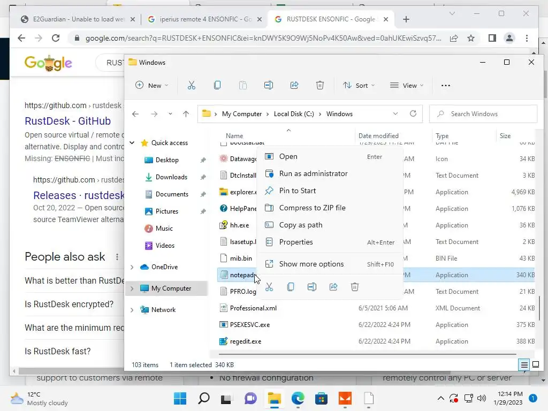This screenshot has height=411, width=548.
Task: Click Delete icon at context menu bottom
Action: [355, 287]
